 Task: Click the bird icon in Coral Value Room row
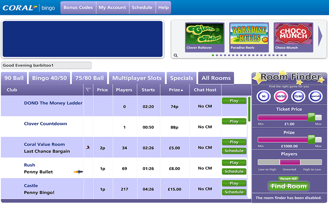coord(88,147)
